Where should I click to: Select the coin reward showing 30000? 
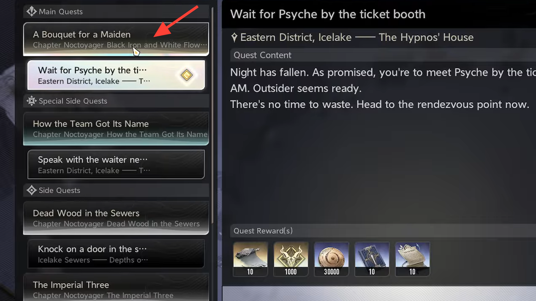point(332,259)
